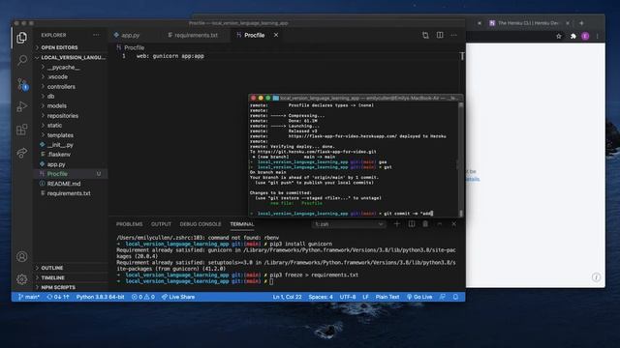This screenshot has width=620, height=348.
Task: Bookmark page with star icon in Chrome
Action: coord(559,37)
